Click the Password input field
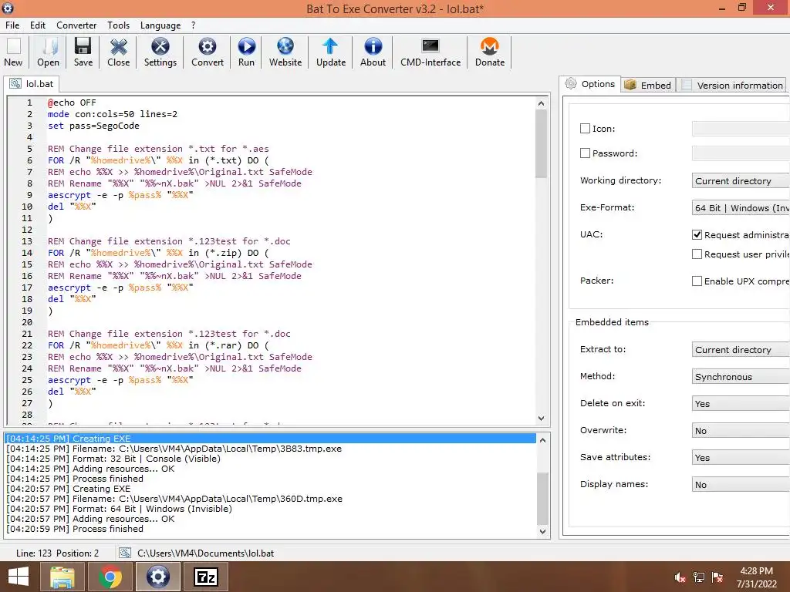The width and height of the screenshot is (790, 592). click(741, 153)
